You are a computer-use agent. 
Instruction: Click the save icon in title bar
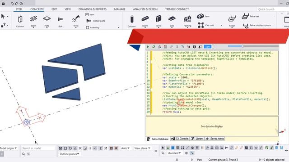tap(3, 4)
